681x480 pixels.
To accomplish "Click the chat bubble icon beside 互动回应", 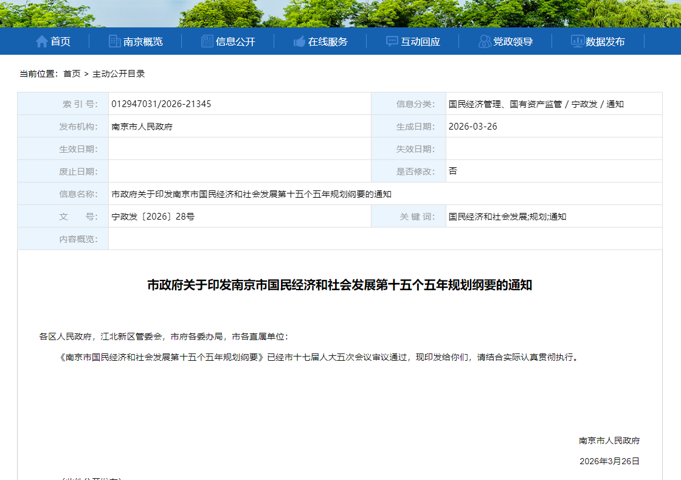I will click(x=392, y=41).
